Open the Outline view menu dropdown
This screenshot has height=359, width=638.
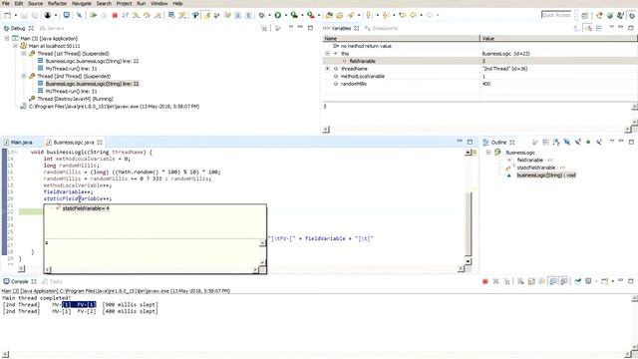pos(612,142)
